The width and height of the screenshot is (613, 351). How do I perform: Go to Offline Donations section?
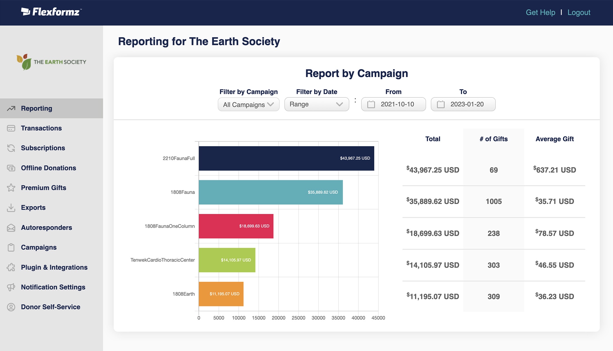pos(48,168)
